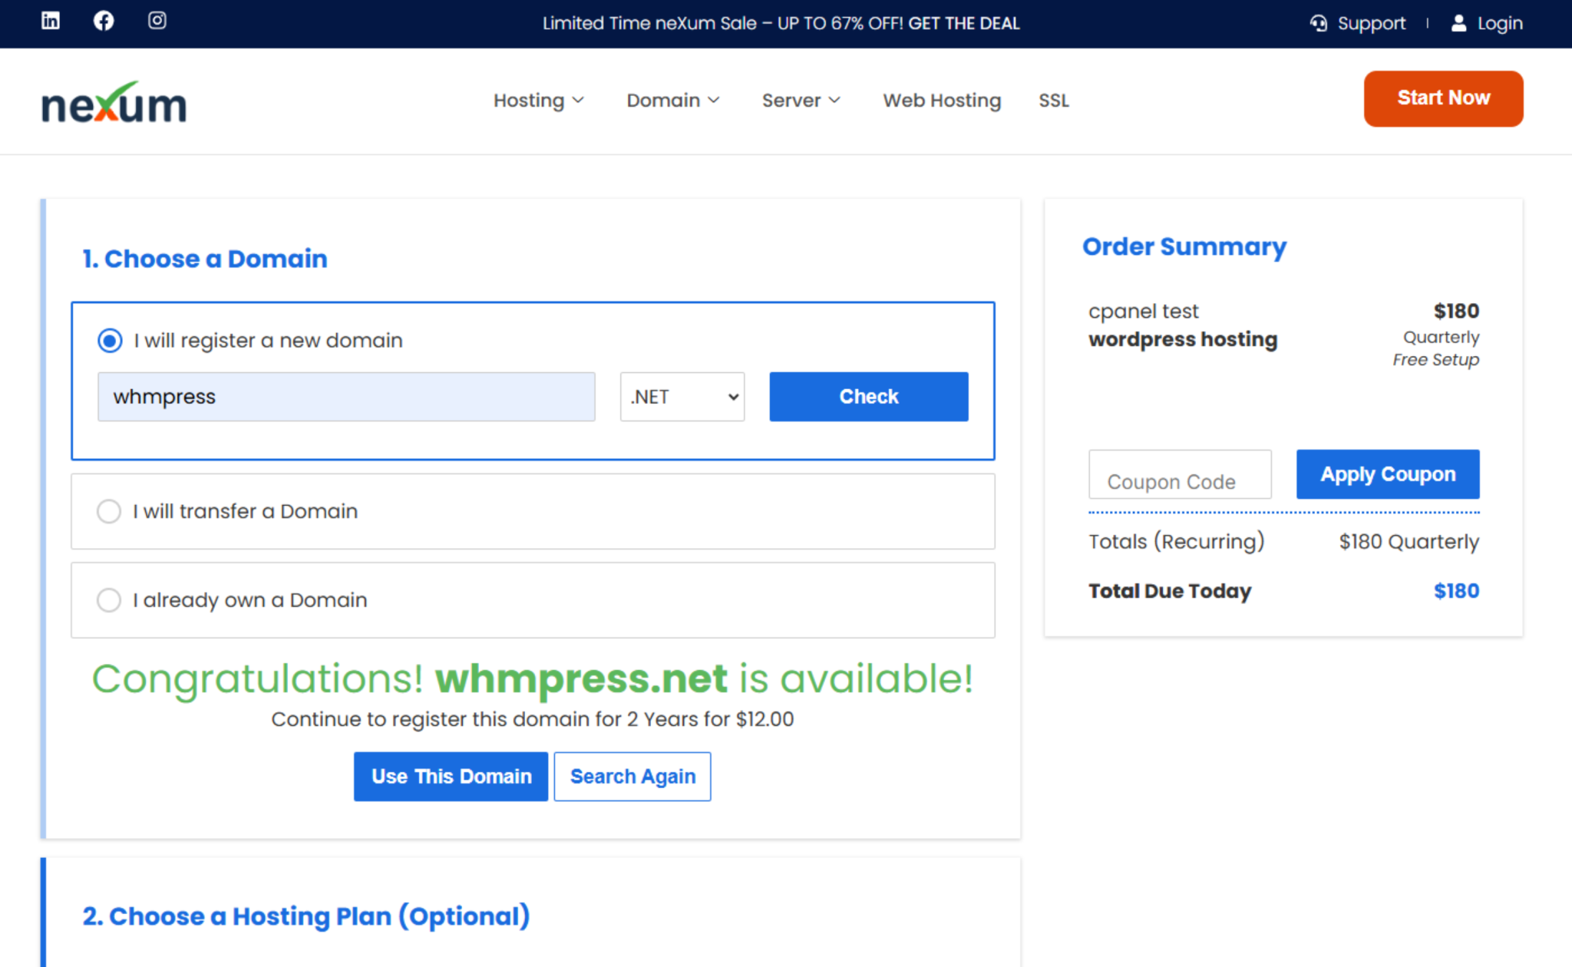Open the neXum LinkedIn page
1572x967 pixels.
[x=50, y=21]
